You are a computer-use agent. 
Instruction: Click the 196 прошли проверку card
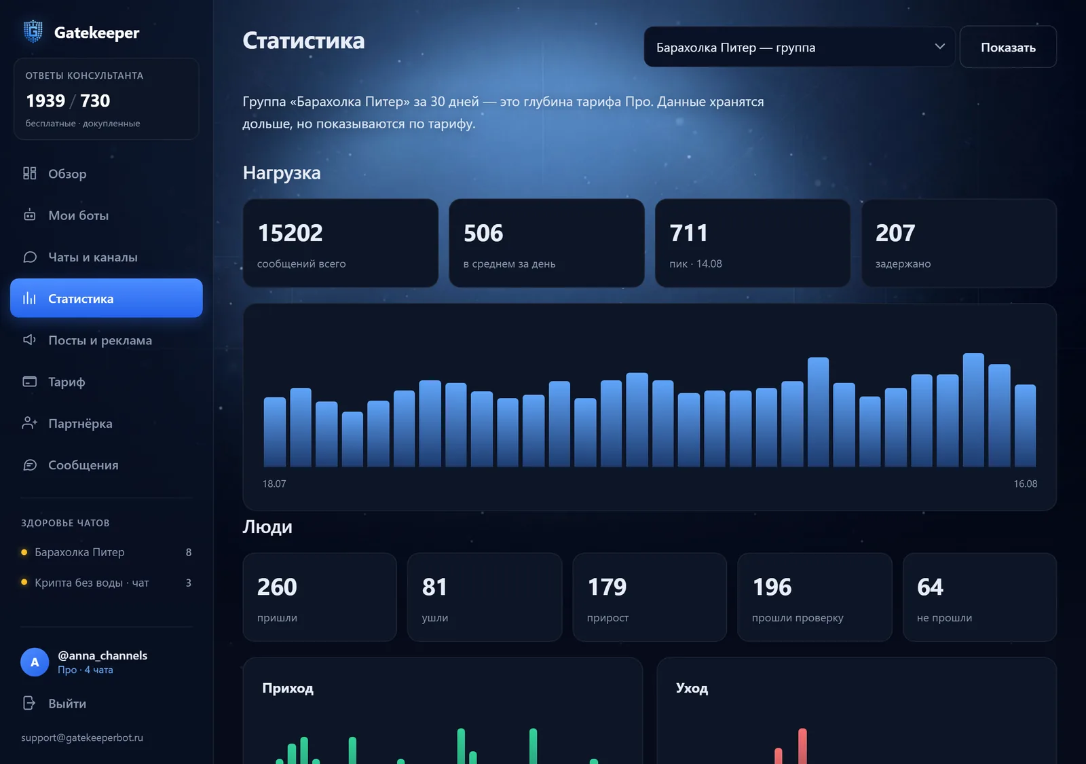pos(814,597)
